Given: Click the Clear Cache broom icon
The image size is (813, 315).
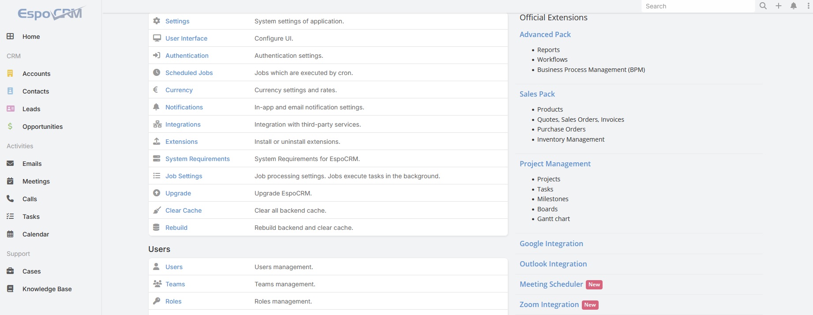Looking at the screenshot, I should 157,210.
